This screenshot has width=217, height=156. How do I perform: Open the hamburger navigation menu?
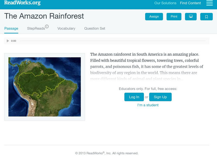[209, 4]
